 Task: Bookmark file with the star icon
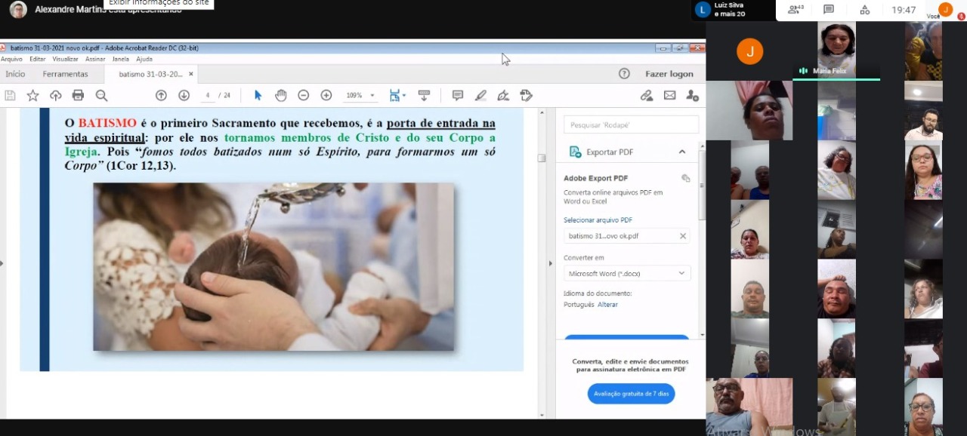32,95
